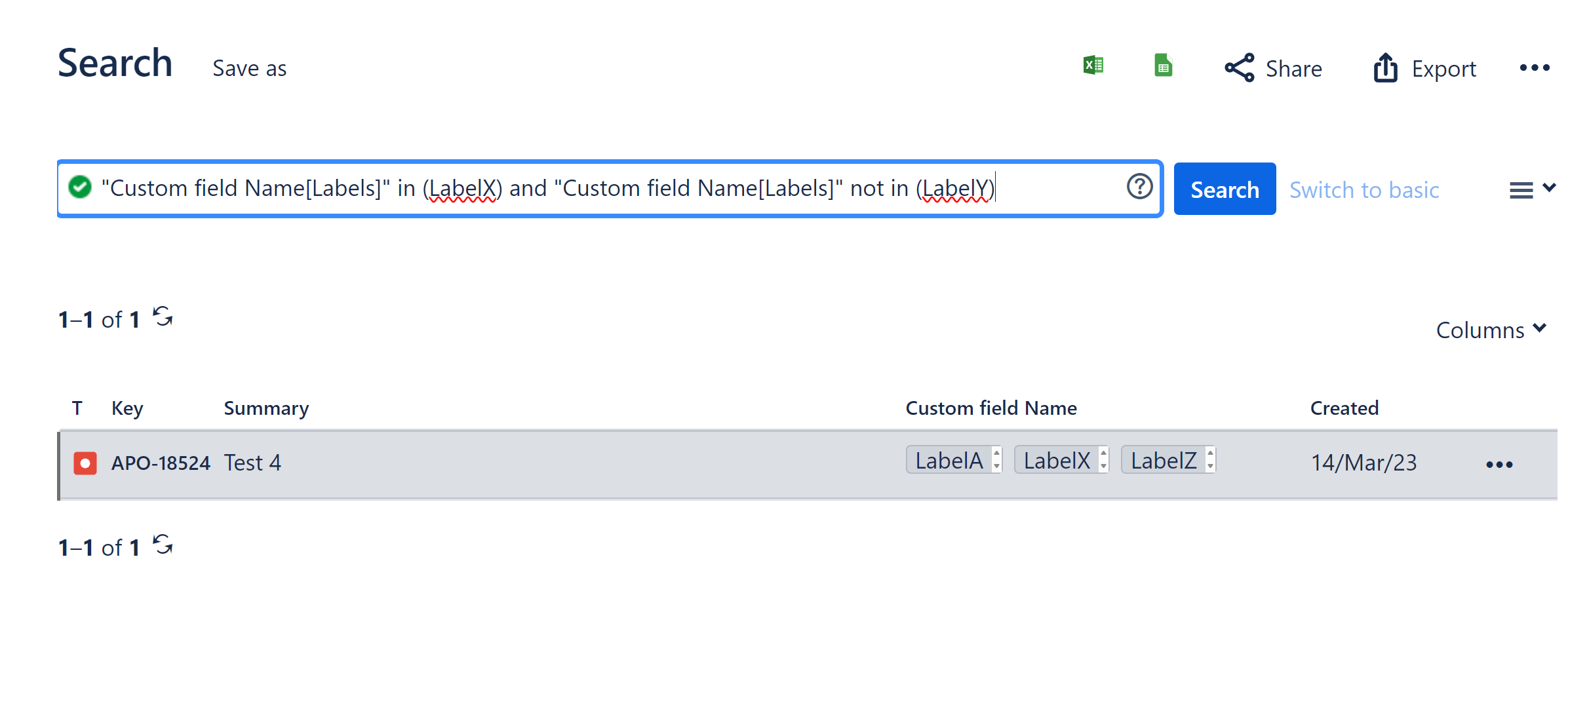The height and width of the screenshot is (713, 1589).
Task: Click Save as
Action: [x=249, y=69]
